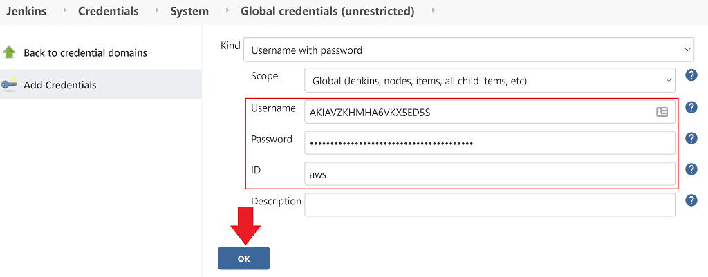Click the autofill contact card icon in Username
The image size is (708, 277).
(662, 112)
